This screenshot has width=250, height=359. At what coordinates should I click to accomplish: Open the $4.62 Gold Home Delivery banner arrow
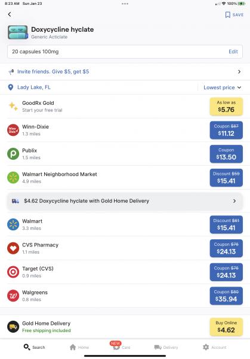234,201
